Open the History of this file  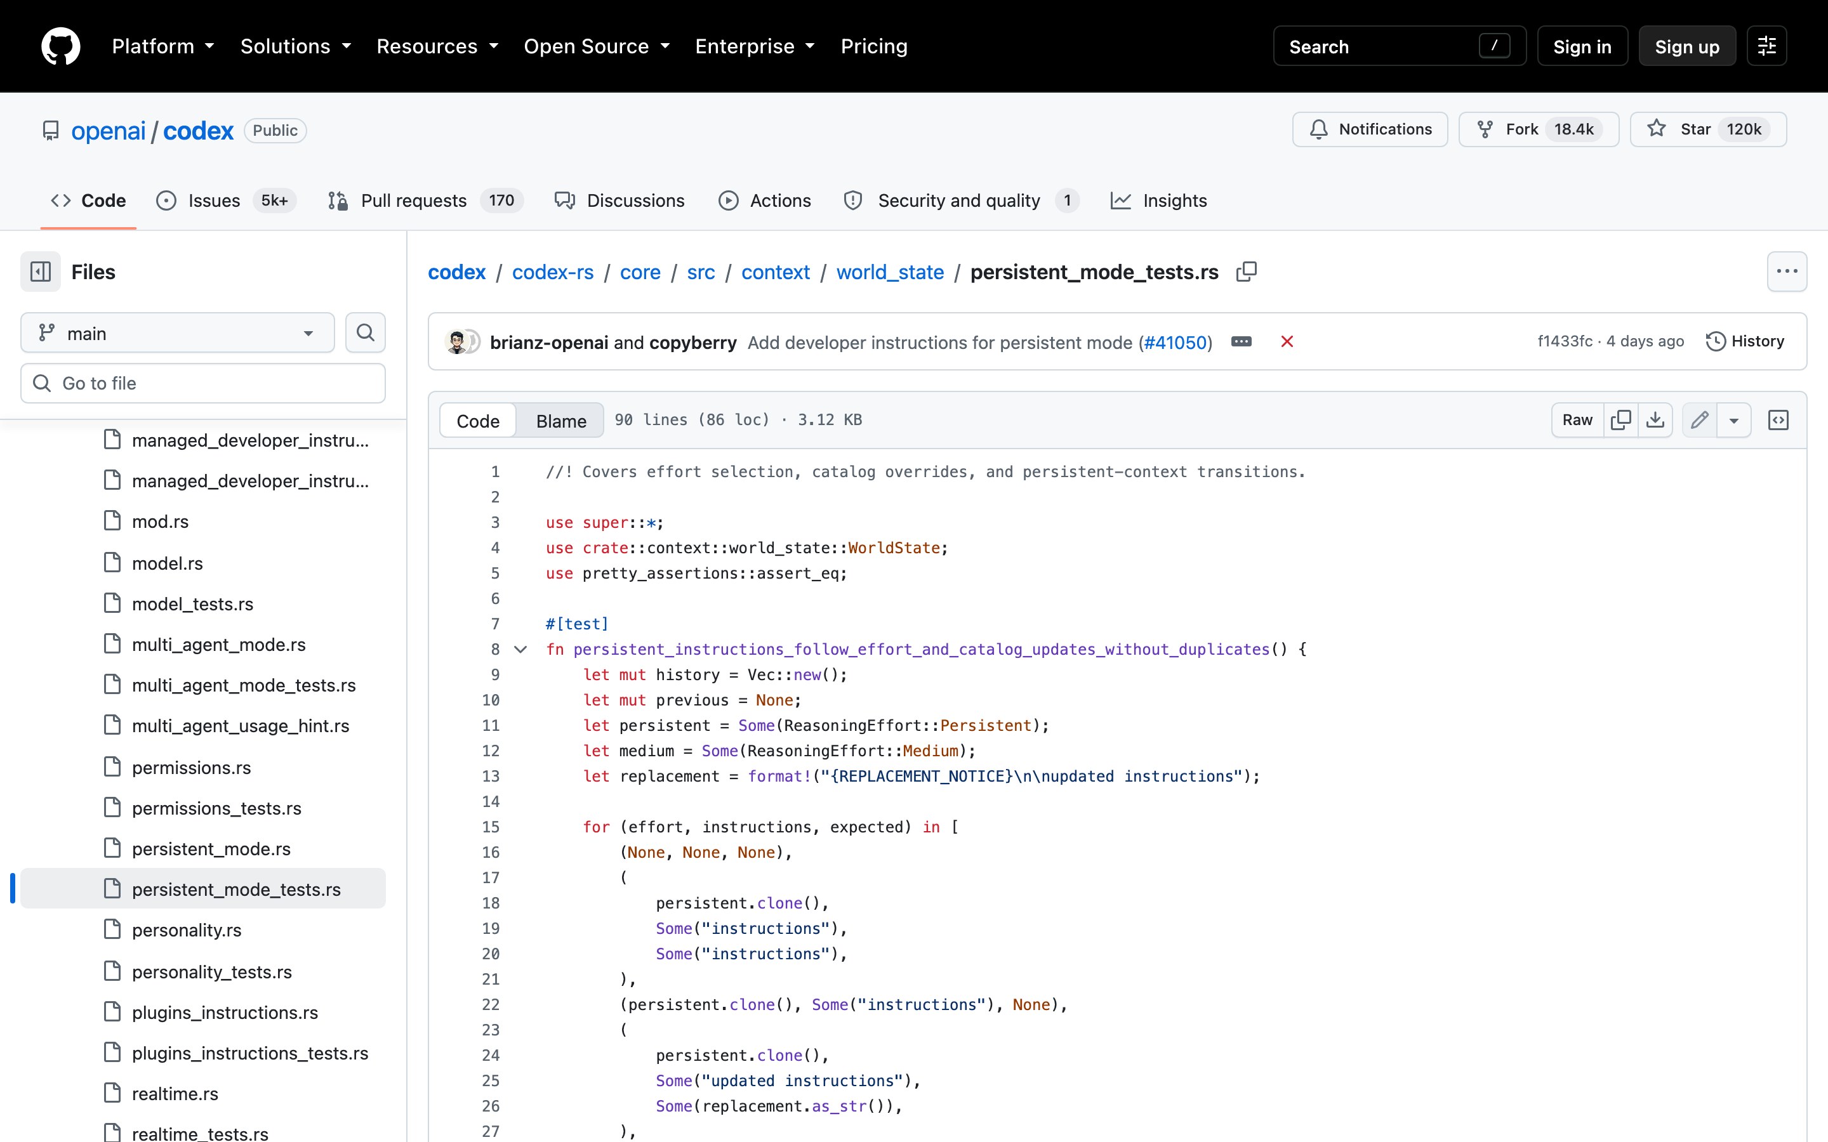click(1745, 341)
